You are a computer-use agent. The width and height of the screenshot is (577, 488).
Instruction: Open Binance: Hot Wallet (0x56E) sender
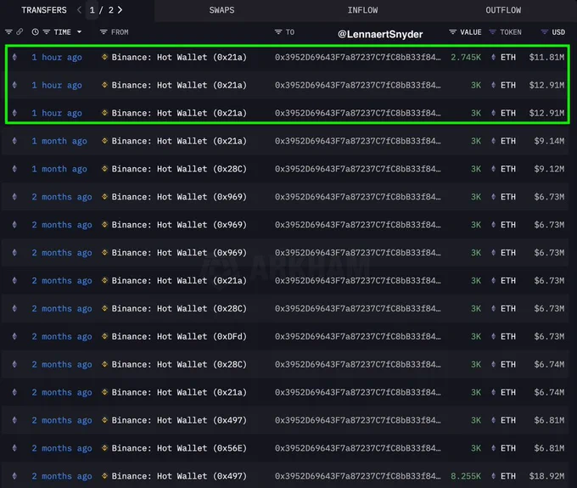179,448
